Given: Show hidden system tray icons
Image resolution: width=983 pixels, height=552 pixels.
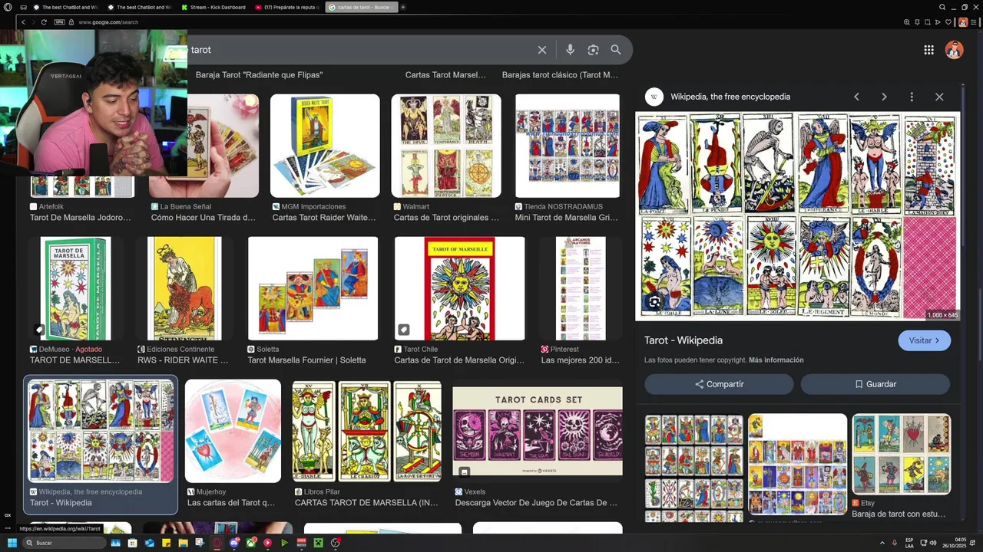Looking at the screenshot, I should coord(882,543).
